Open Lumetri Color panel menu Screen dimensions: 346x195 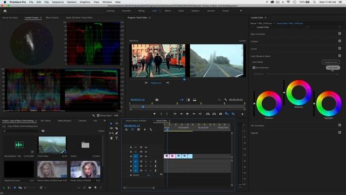point(265,18)
